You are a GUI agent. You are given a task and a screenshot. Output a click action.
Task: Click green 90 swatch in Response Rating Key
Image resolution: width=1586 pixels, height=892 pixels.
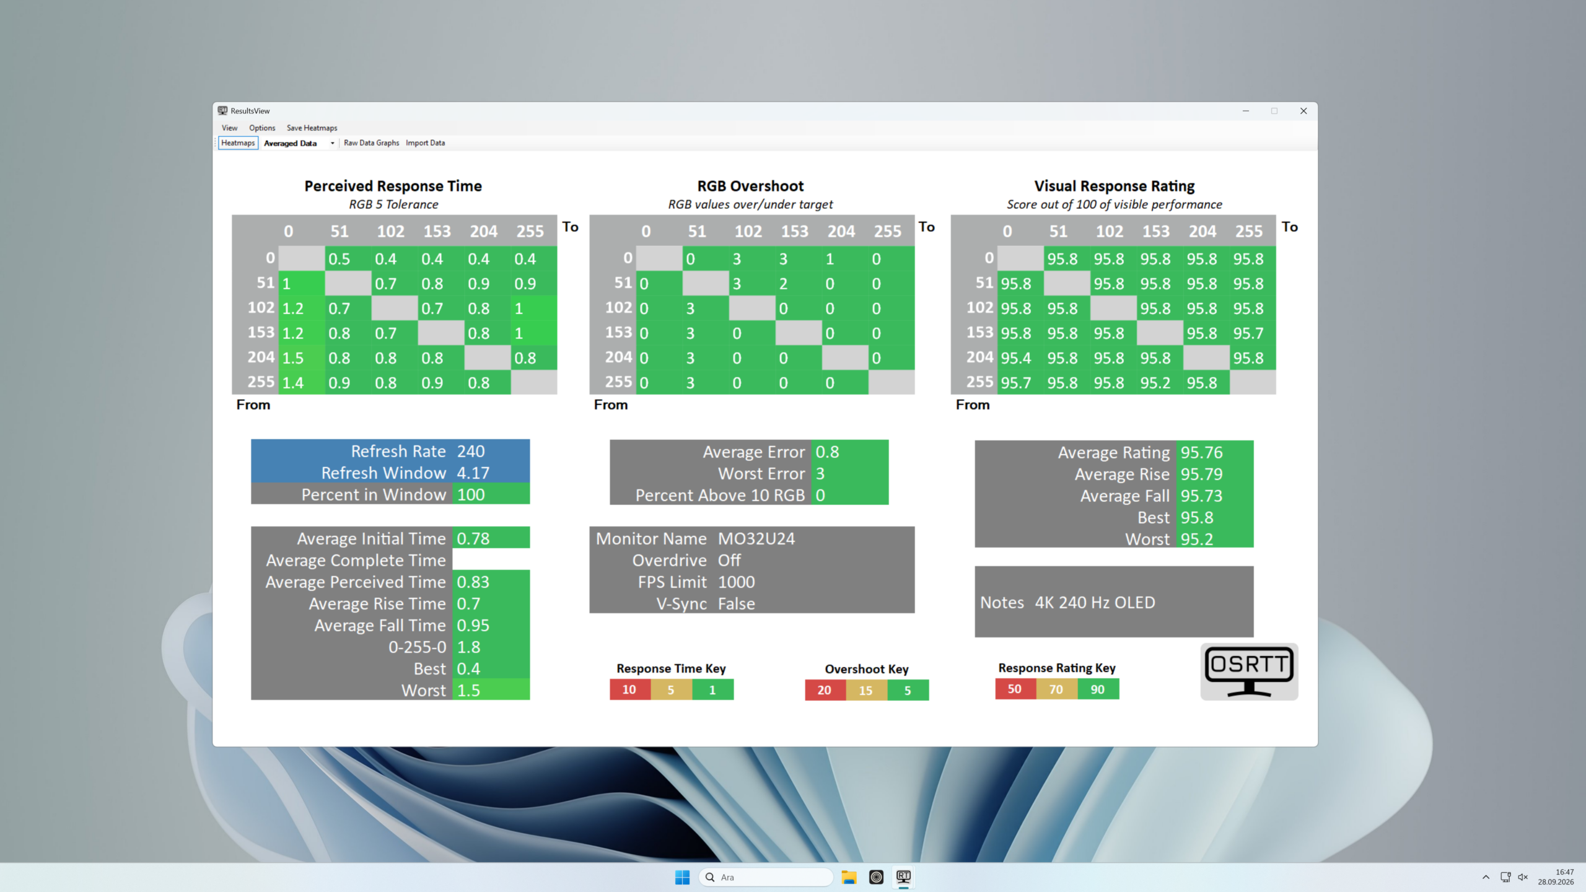click(1098, 689)
